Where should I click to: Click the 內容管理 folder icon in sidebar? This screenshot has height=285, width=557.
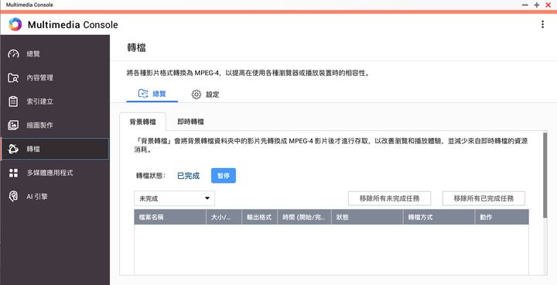click(x=13, y=77)
